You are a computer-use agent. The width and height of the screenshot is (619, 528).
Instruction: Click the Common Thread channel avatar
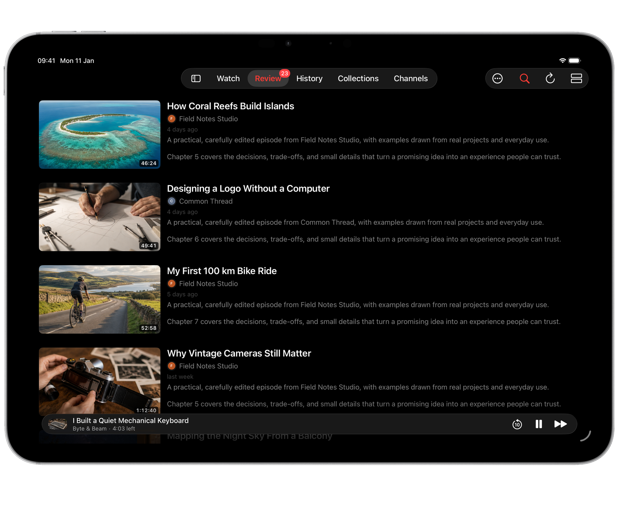click(171, 201)
